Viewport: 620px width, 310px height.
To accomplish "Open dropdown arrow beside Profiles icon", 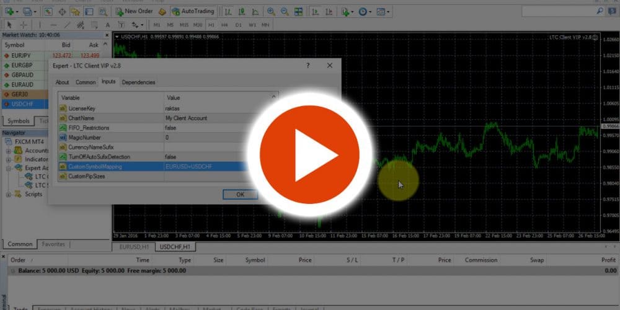I will tap(35, 12).
